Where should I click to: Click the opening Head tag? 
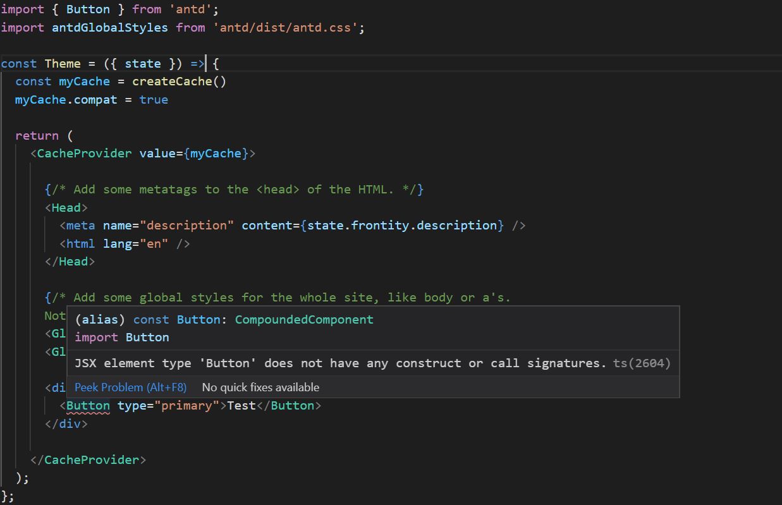pyautogui.click(x=66, y=208)
